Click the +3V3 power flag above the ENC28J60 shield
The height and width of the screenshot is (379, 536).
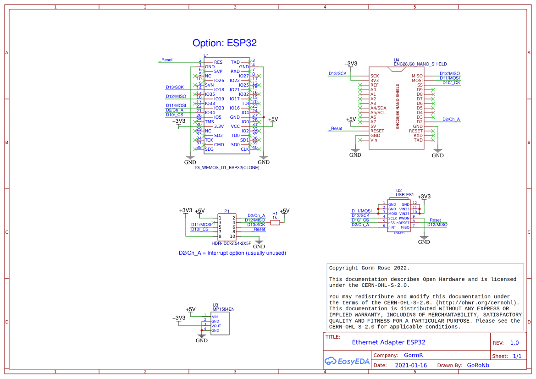coord(350,64)
